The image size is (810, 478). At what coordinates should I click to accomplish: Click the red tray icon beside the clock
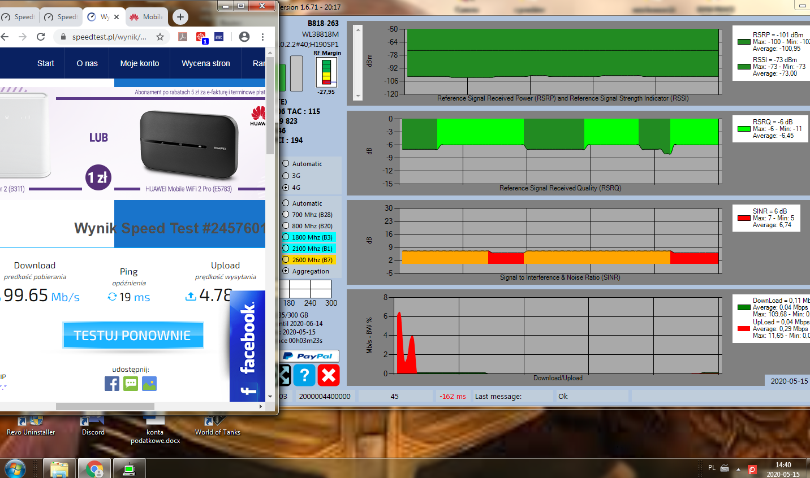click(x=752, y=469)
